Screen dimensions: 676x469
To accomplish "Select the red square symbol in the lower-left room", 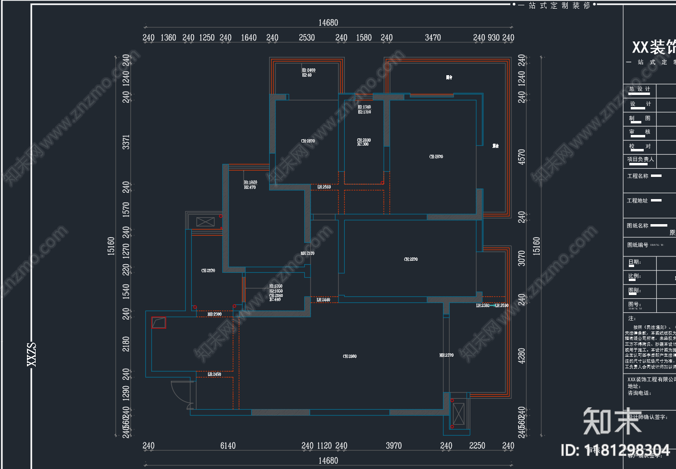I will 158,322.
